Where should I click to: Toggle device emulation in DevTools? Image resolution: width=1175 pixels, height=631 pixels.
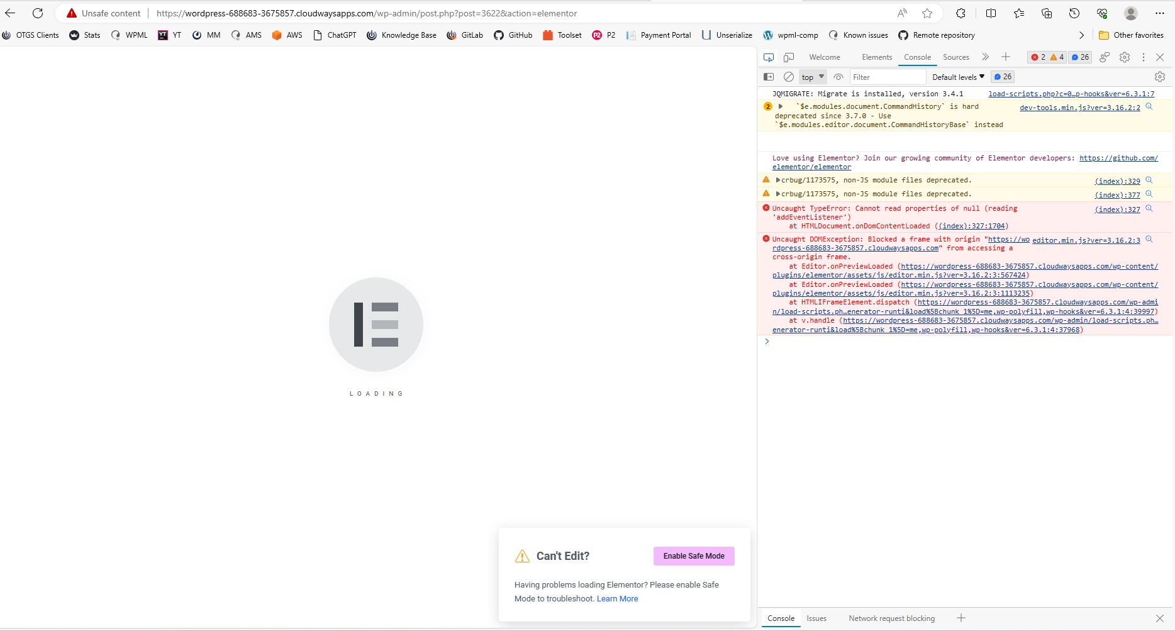coord(789,57)
